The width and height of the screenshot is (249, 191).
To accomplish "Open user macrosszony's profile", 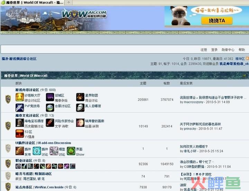I will (194, 102).
